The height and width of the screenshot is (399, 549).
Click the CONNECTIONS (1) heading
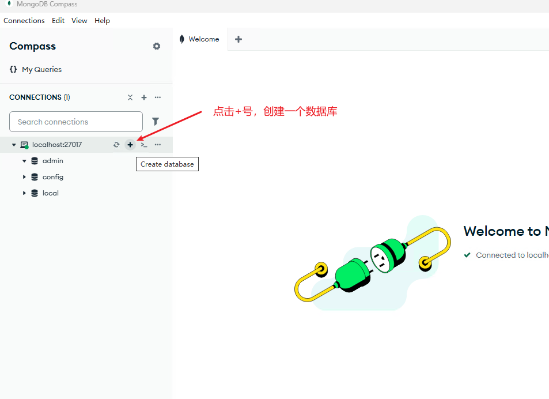click(40, 97)
